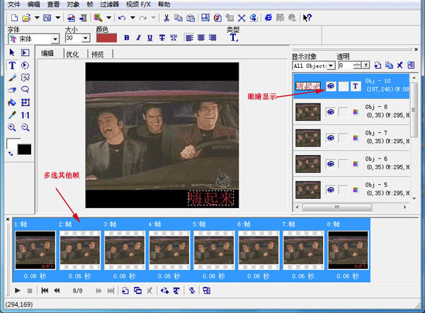This screenshot has height=313, width=425.
Task: Select the Paintbrush tool
Action: (12, 78)
